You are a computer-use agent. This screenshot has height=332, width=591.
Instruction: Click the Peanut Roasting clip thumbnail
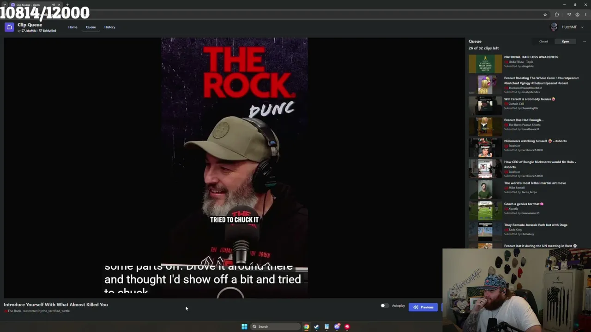click(485, 84)
